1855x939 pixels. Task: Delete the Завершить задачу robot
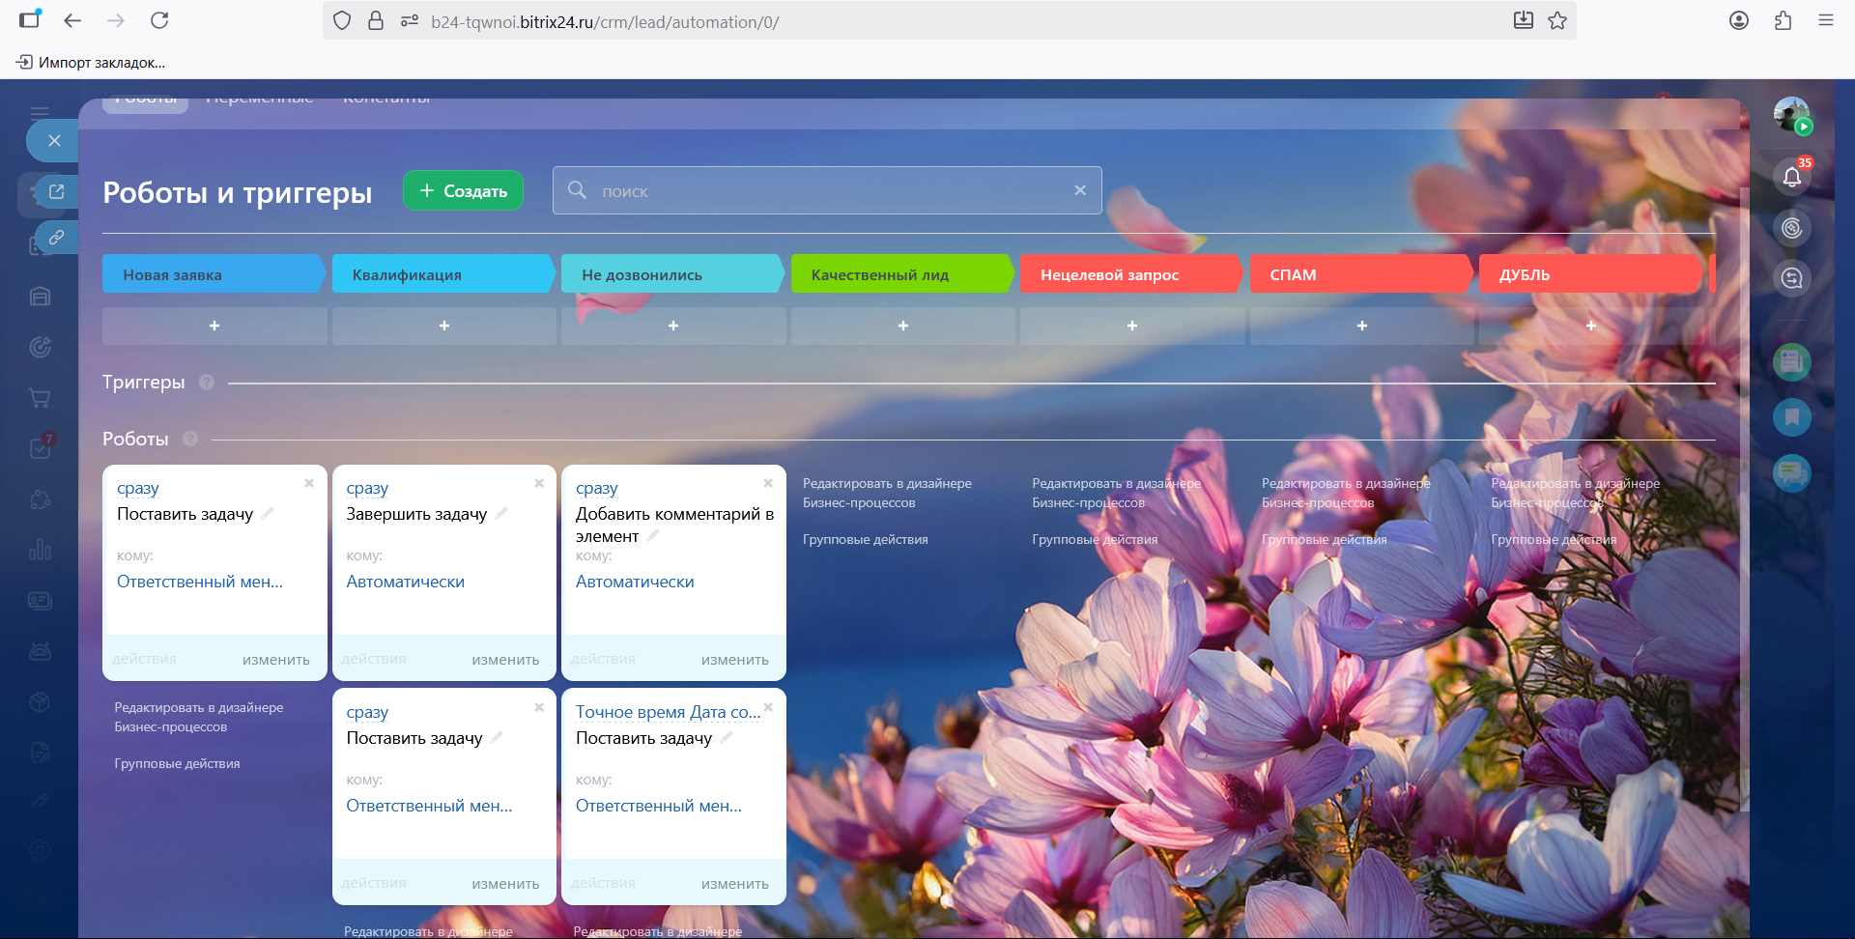click(539, 483)
